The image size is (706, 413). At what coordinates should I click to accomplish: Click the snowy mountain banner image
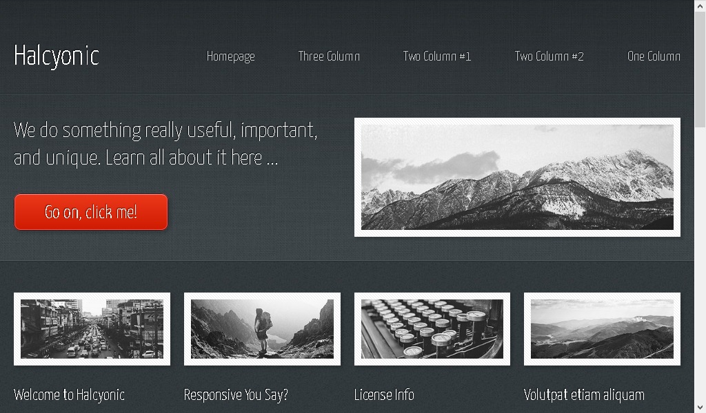[x=517, y=177]
